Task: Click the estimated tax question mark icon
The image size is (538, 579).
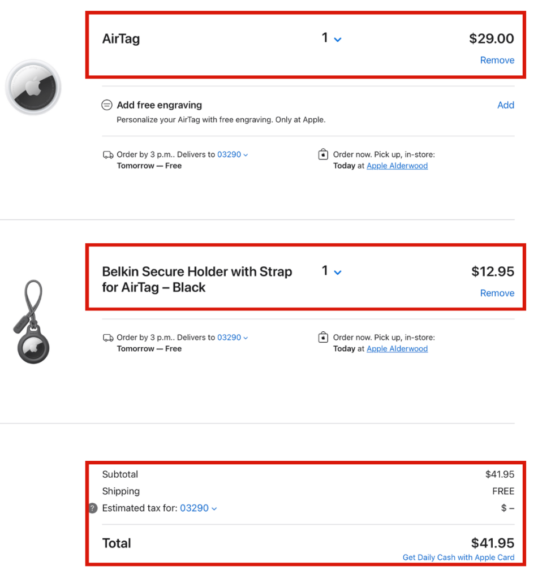Action: 93,508
